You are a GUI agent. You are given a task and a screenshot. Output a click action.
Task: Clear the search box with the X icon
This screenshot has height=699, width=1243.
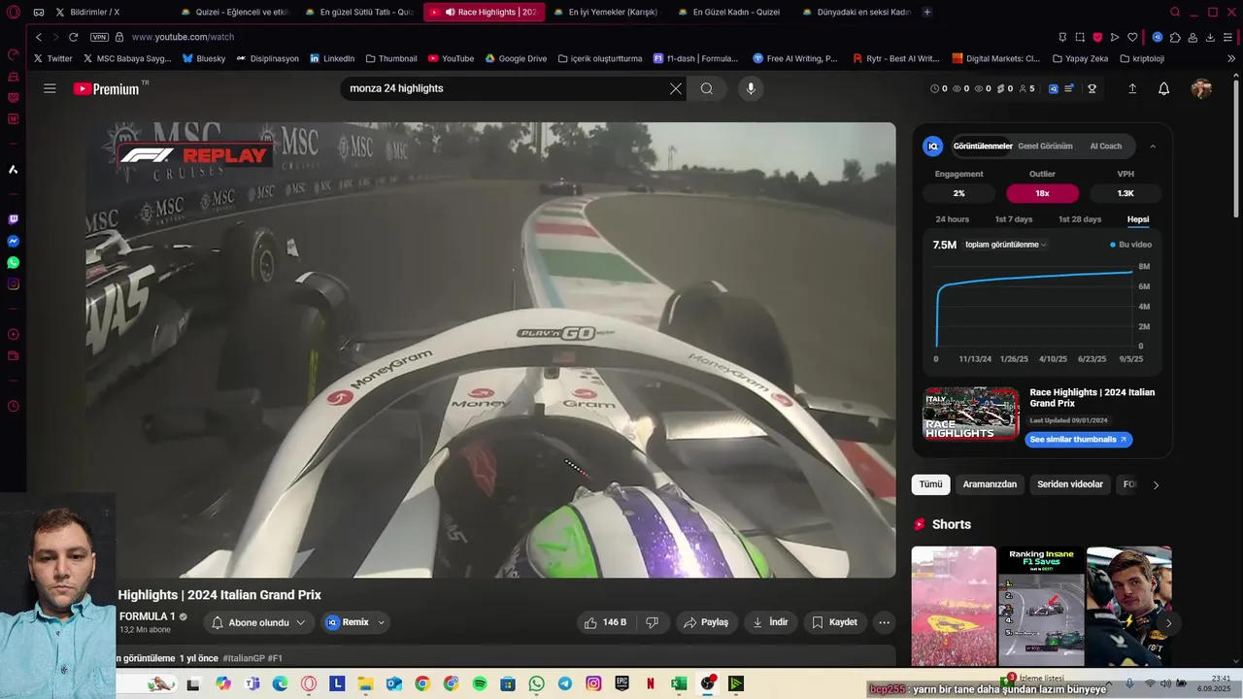676,88
